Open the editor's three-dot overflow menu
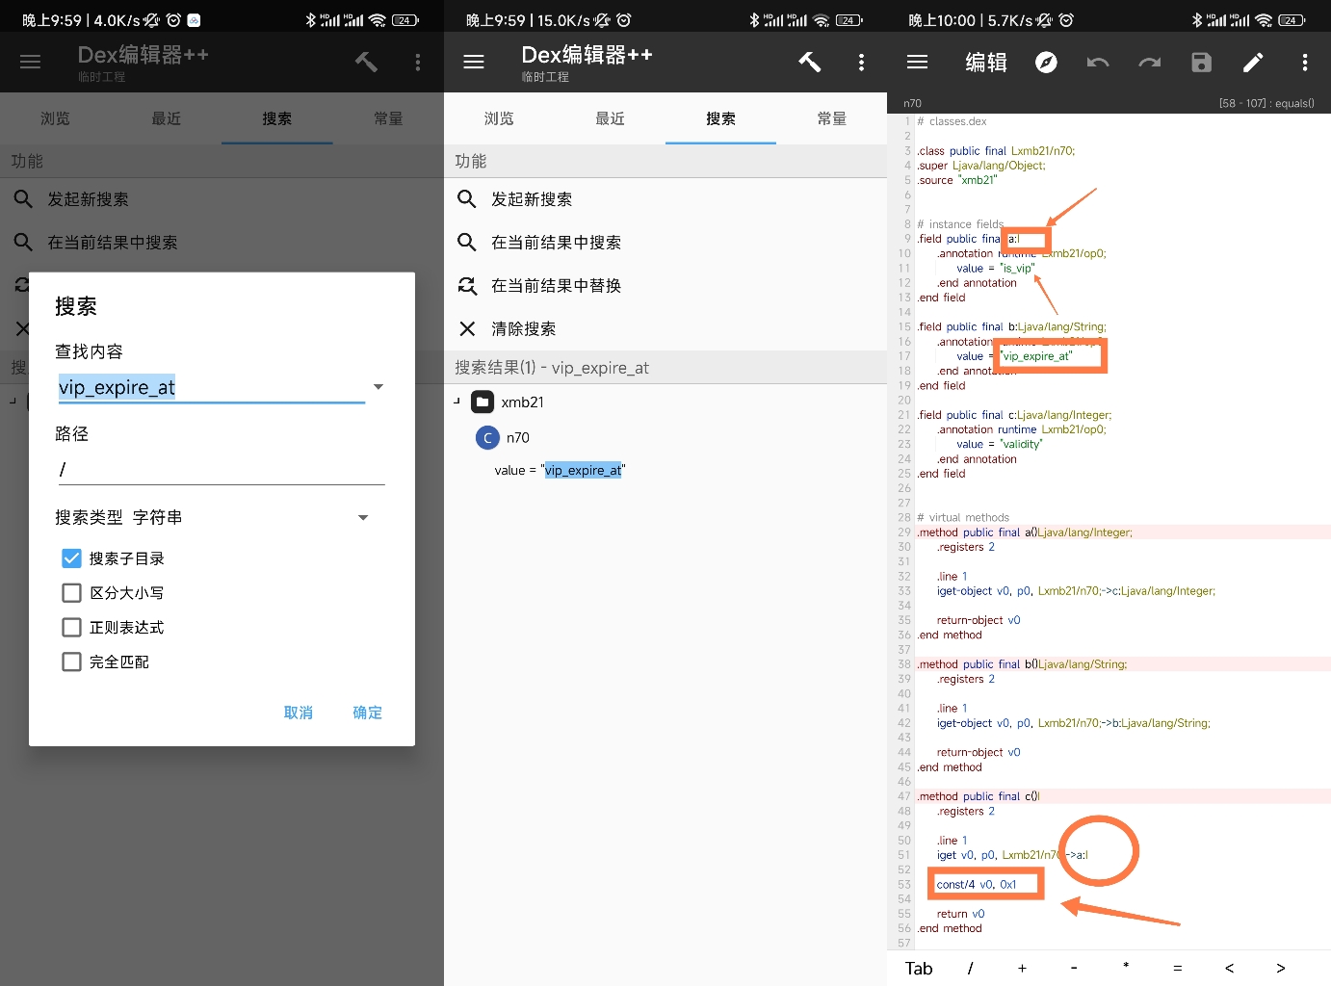This screenshot has height=986, width=1331. pyautogui.click(x=1305, y=63)
